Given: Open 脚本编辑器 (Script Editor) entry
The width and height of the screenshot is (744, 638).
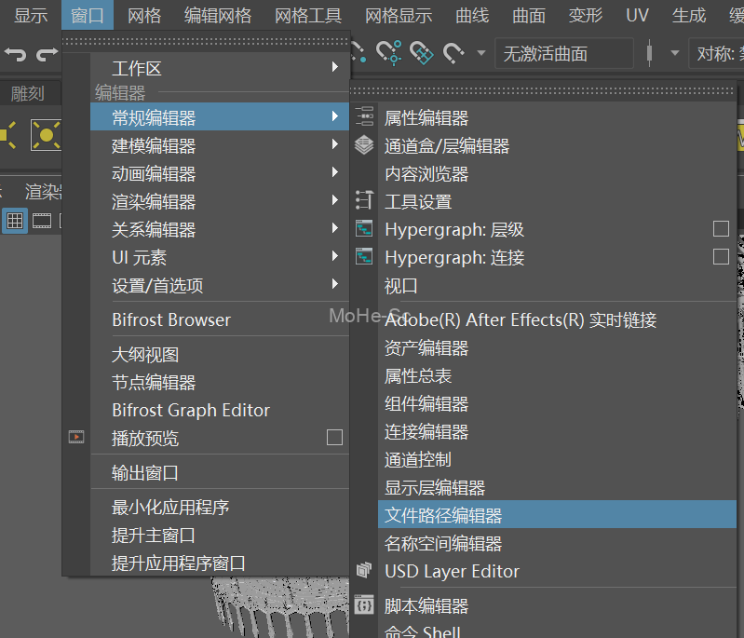Looking at the screenshot, I should pos(426,606).
